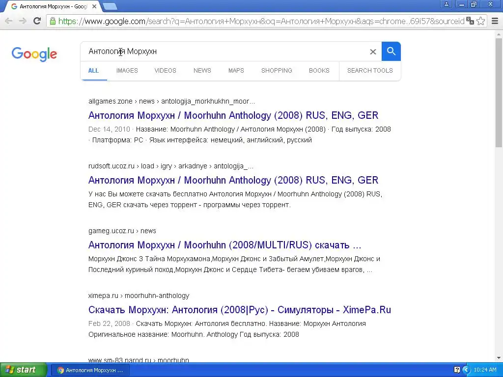Image resolution: width=503 pixels, height=377 pixels.
Task: Click the 10:24 AM system clock
Action: tap(485, 370)
